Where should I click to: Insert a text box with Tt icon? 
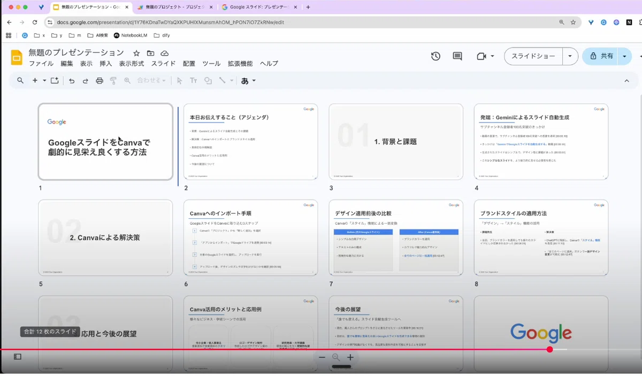[x=193, y=81]
